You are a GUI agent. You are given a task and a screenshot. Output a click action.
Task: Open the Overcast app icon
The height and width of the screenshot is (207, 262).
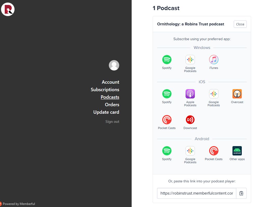click(237, 94)
